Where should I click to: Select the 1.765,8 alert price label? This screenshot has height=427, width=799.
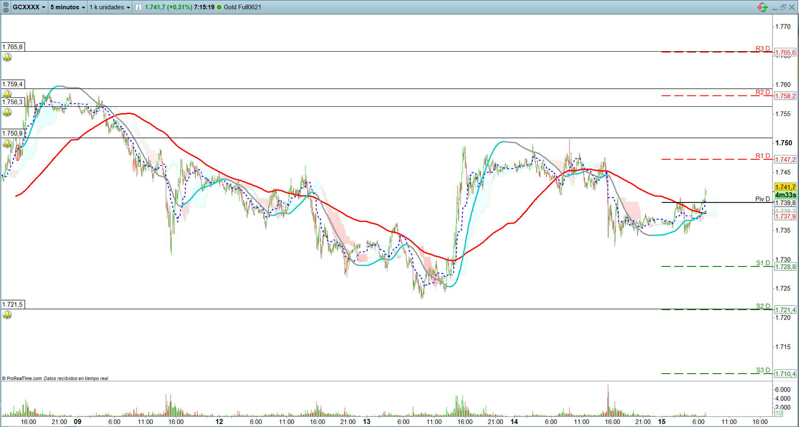[12, 47]
